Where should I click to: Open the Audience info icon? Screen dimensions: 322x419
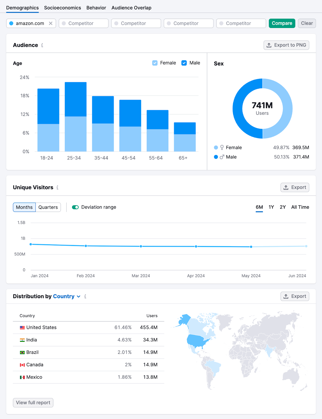coord(42,45)
